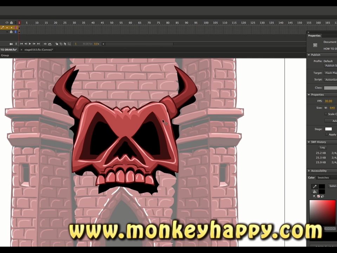Screen dimensions: 337x253
Task: Click the Advanced settings button
Action: (x=331, y=121)
